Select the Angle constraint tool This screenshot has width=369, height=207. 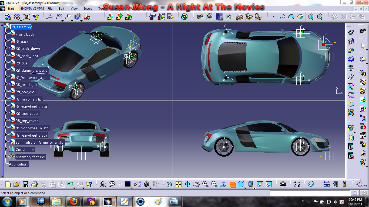351,59
